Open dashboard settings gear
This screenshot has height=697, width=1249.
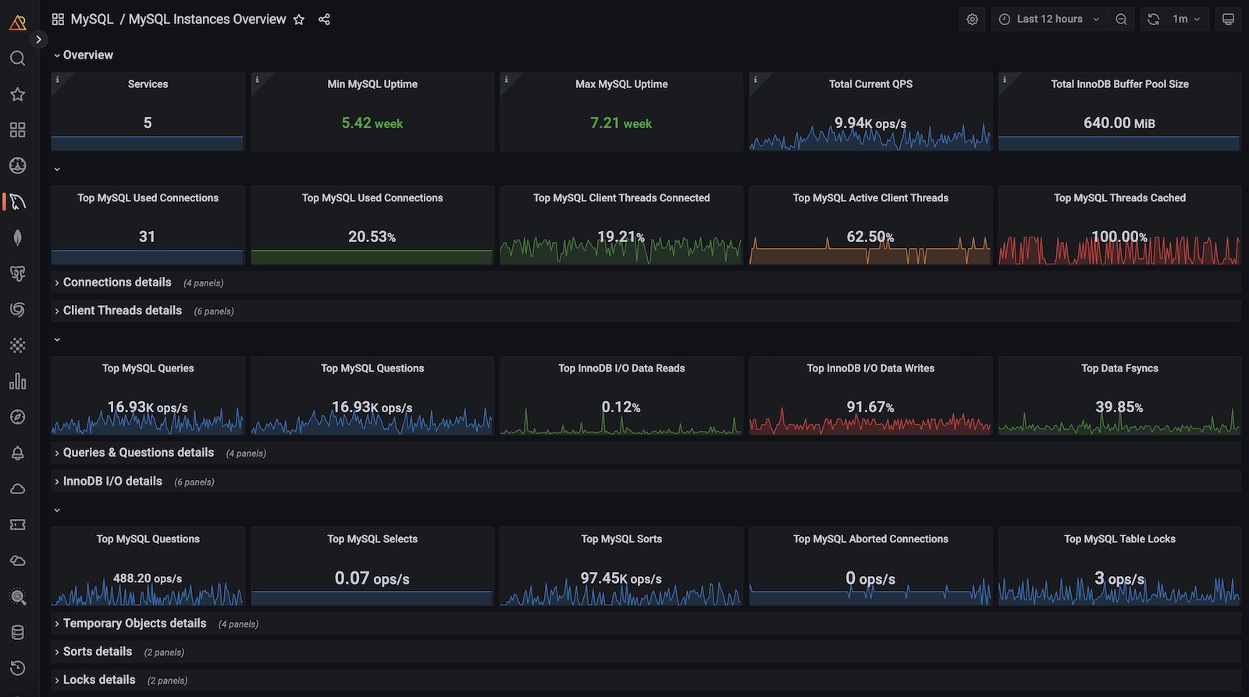[972, 20]
